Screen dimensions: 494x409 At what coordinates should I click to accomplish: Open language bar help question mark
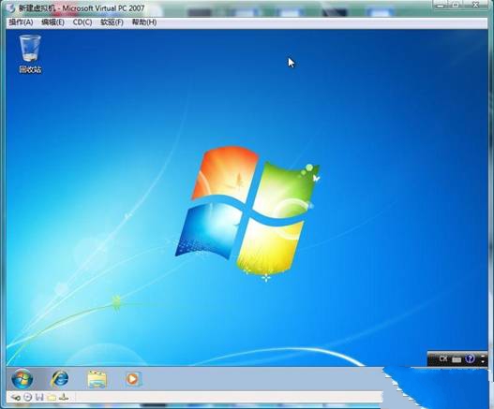(x=470, y=359)
